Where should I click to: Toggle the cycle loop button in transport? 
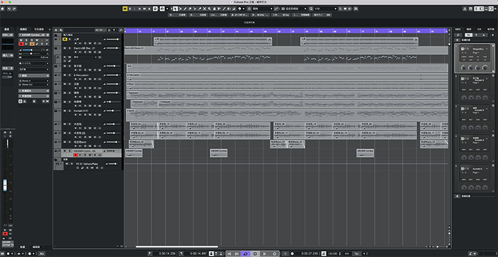pyautogui.click(x=245, y=253)
